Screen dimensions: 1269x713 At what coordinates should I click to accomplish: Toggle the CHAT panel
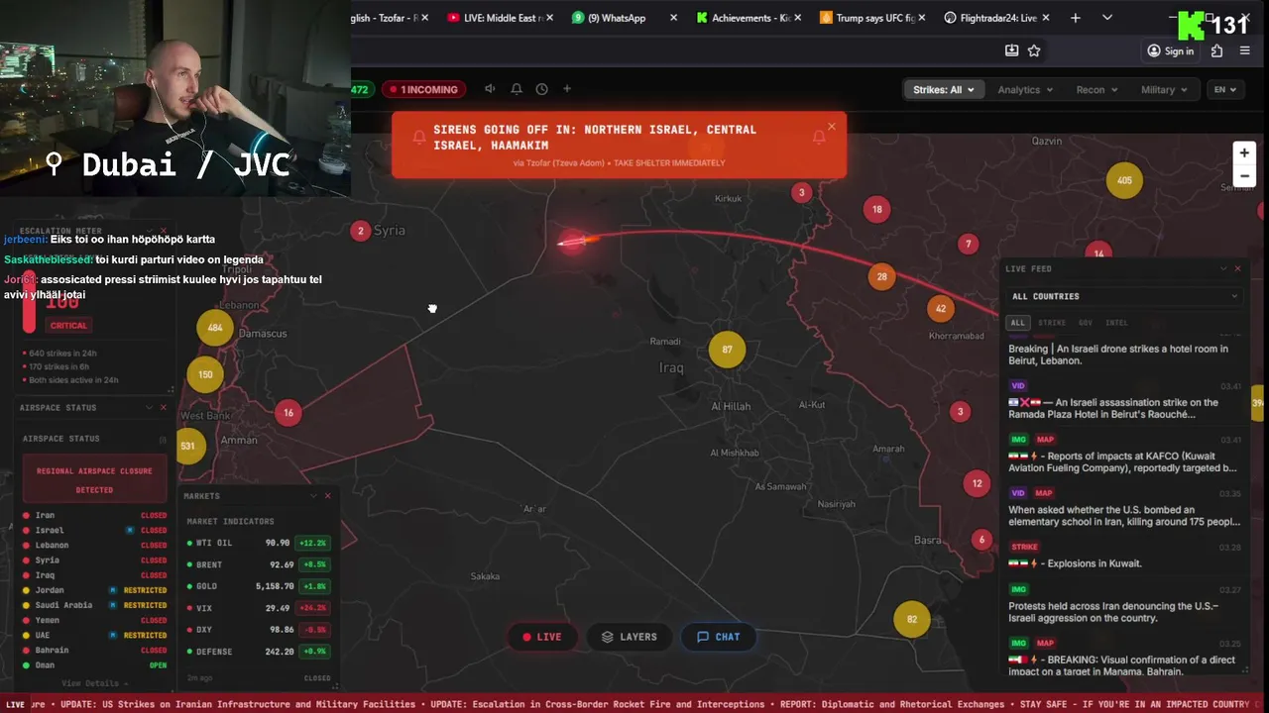click(718, 637)
